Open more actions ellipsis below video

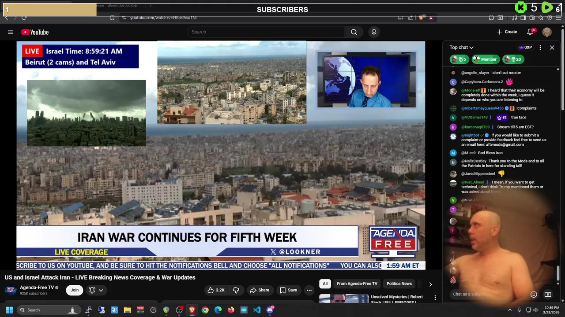(x=309, y=290)
